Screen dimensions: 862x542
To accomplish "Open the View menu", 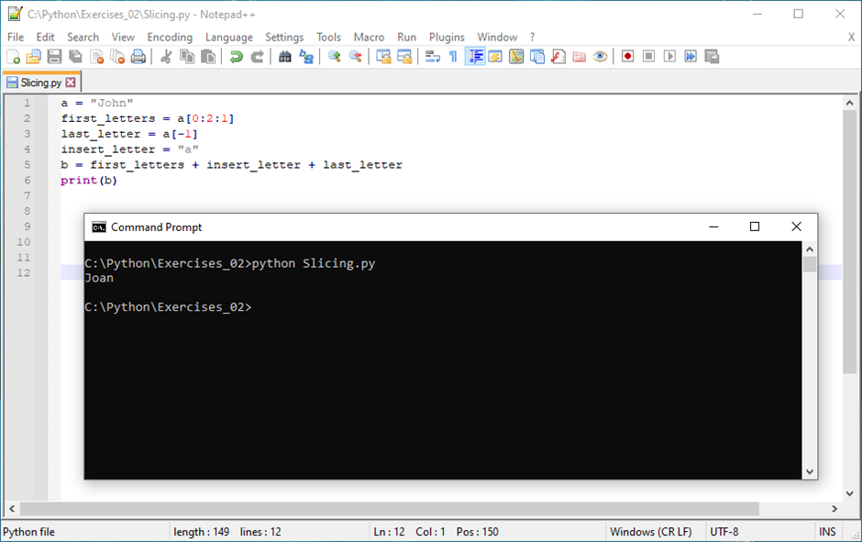I will tap(123, 37).
